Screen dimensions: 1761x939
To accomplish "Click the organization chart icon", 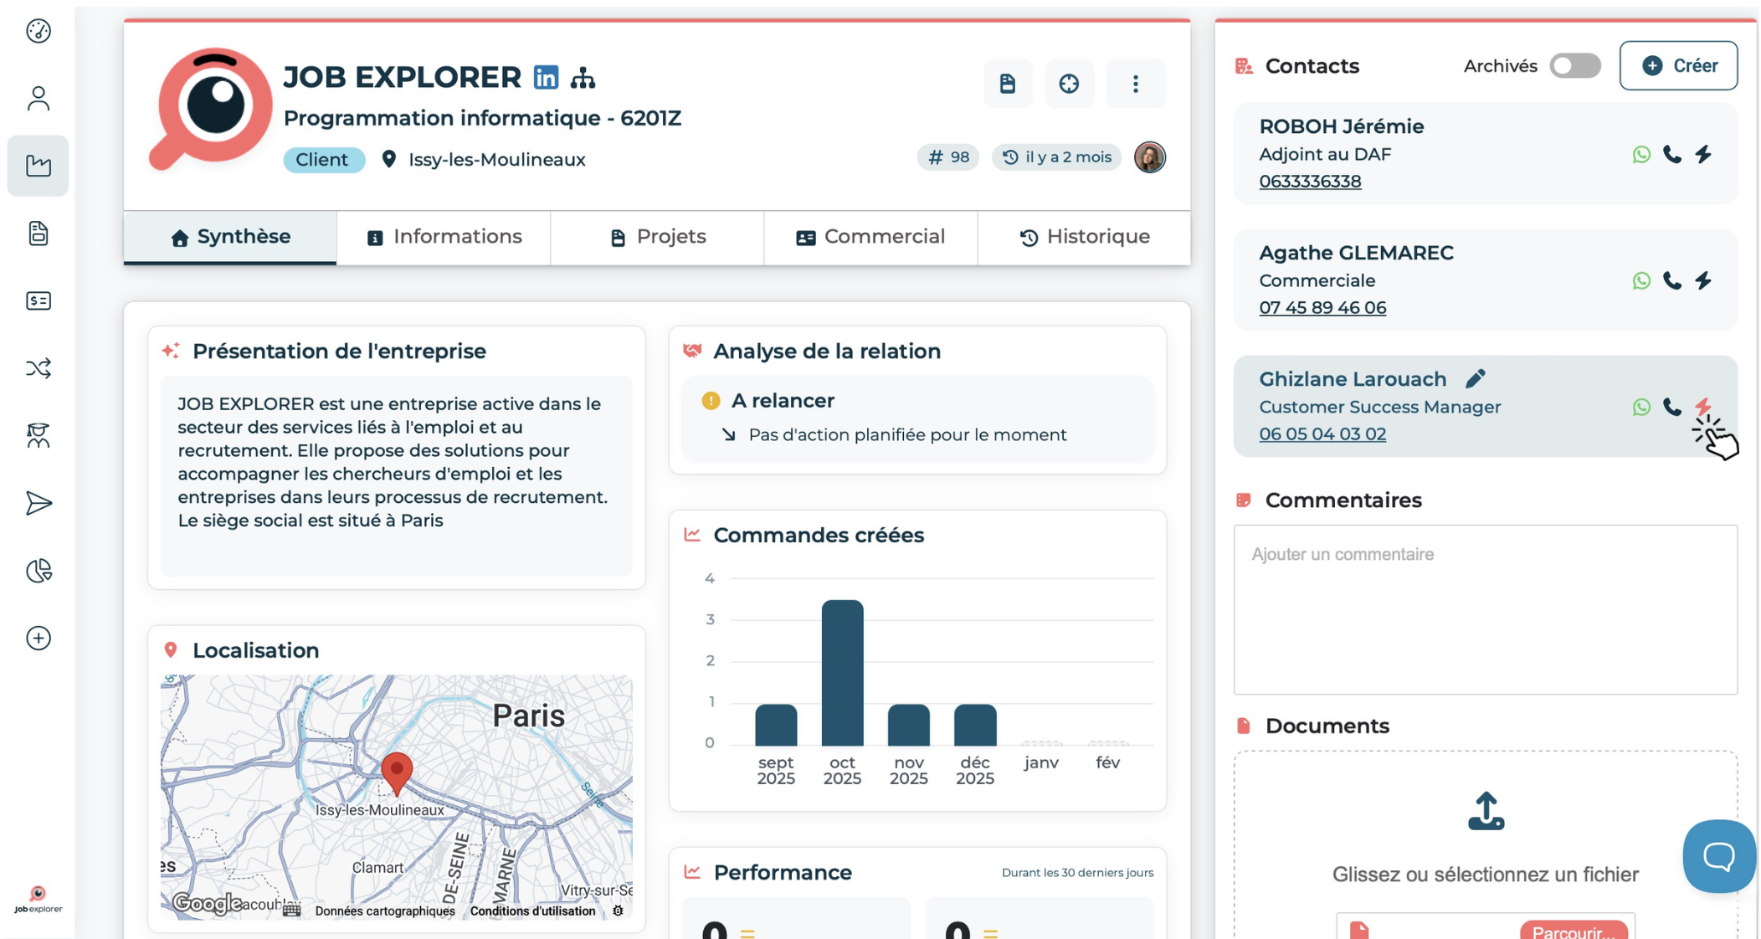I will tap(583, 78).
